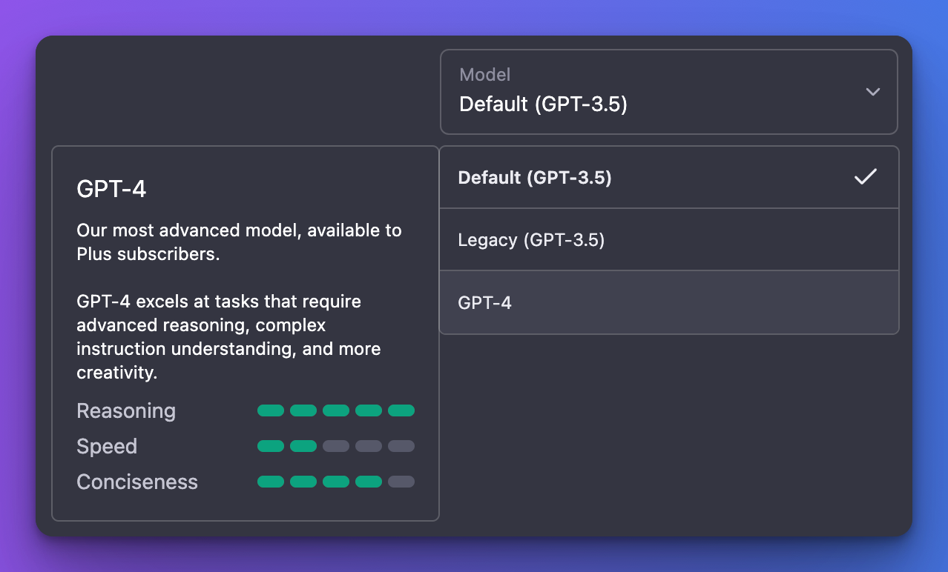Image resolution: width=948 pixels, height=572 pixels.
Task: Click the Reasoning rating bar
Action: click(x=336, y=410)
